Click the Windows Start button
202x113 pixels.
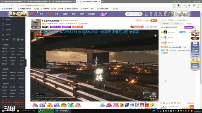pyautogui.click(x=3, y=111)
